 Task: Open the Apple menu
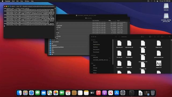click(2, 1)
